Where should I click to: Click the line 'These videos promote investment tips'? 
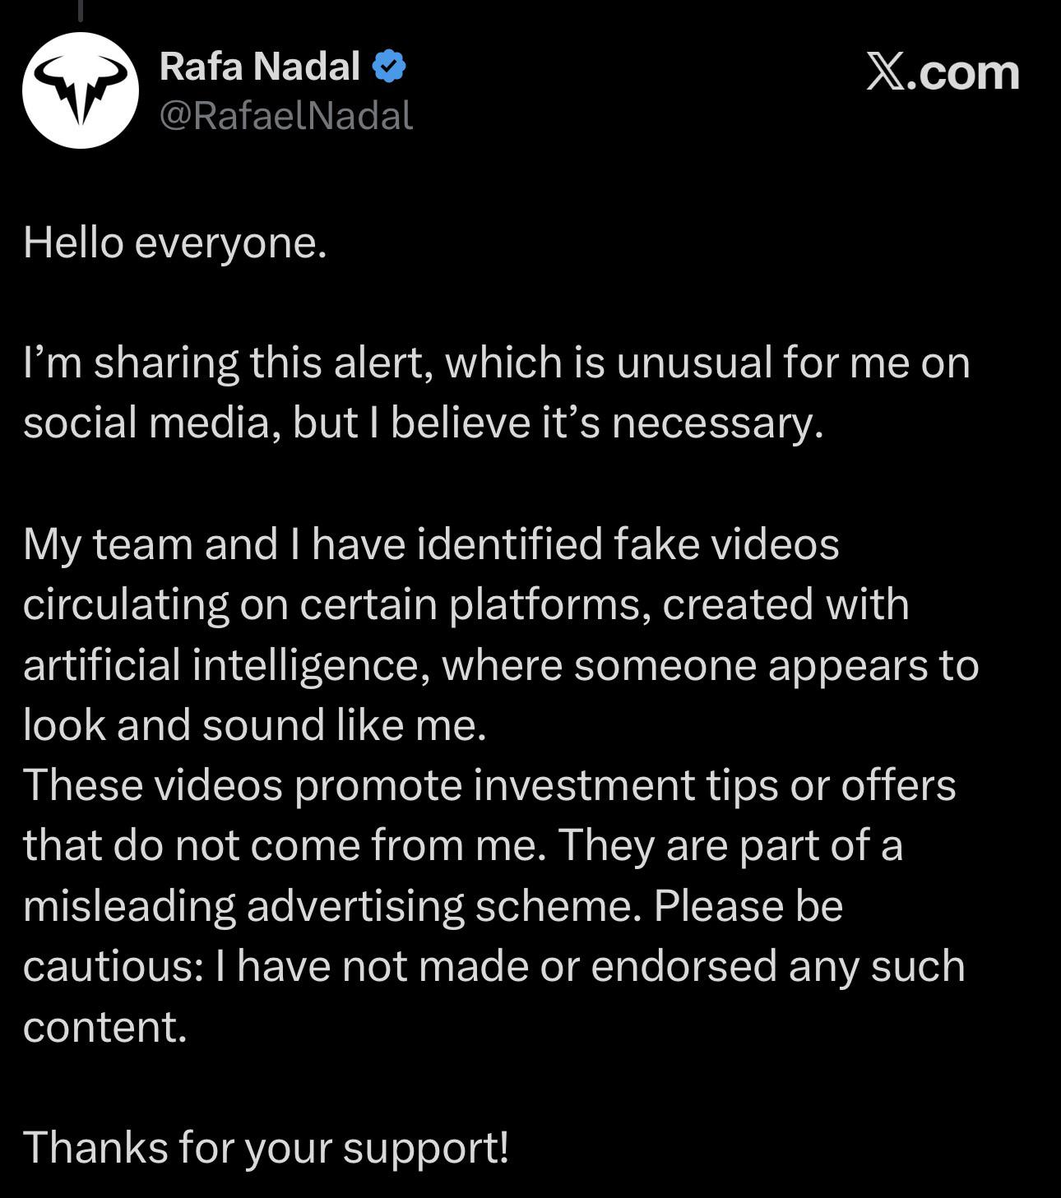(489, 785)
